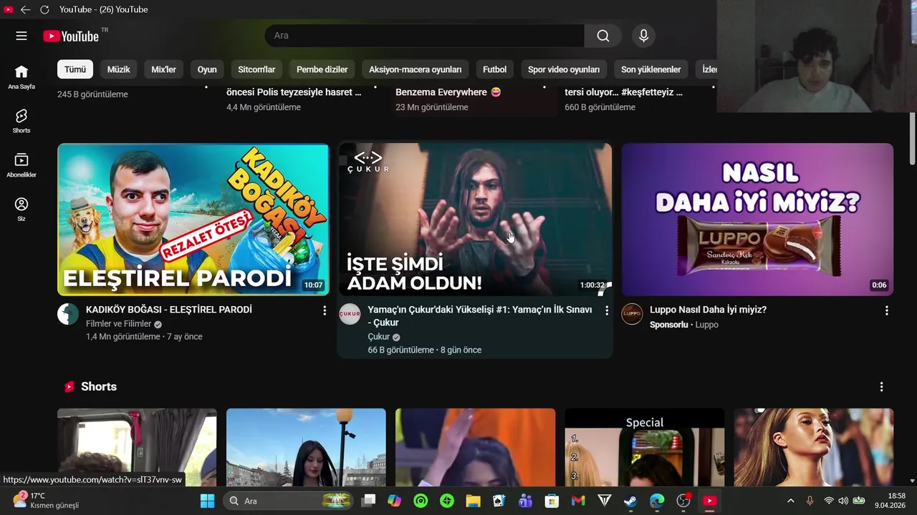Open Çukur channel name link

[x=379, y=337]
